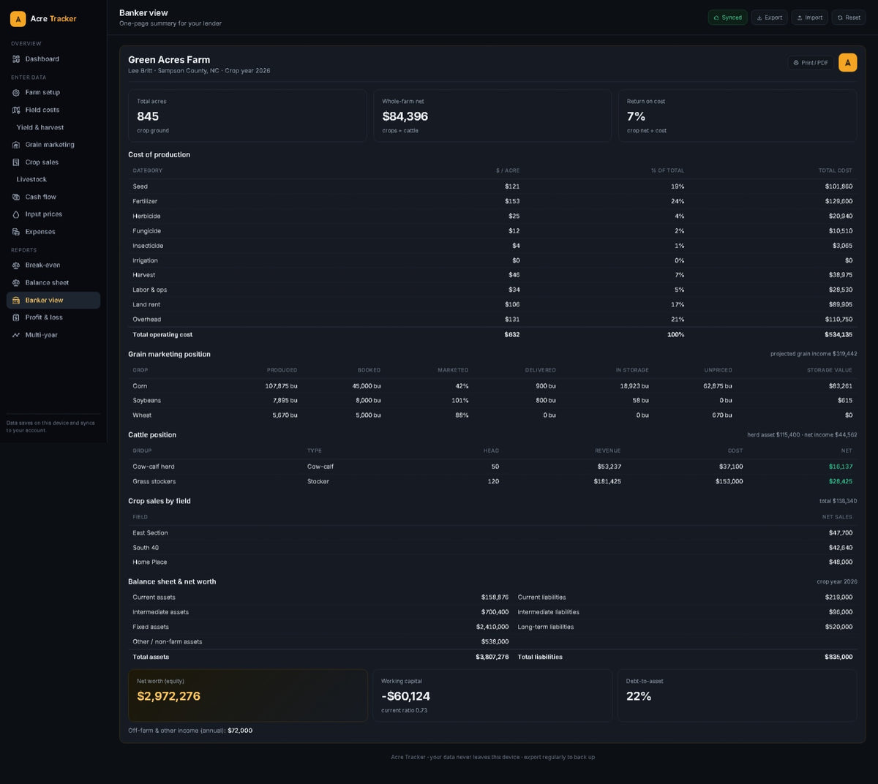Click Working capital card -$60,124
The image size is (878, 784).
pyautogui.click(x=492, y=696)
